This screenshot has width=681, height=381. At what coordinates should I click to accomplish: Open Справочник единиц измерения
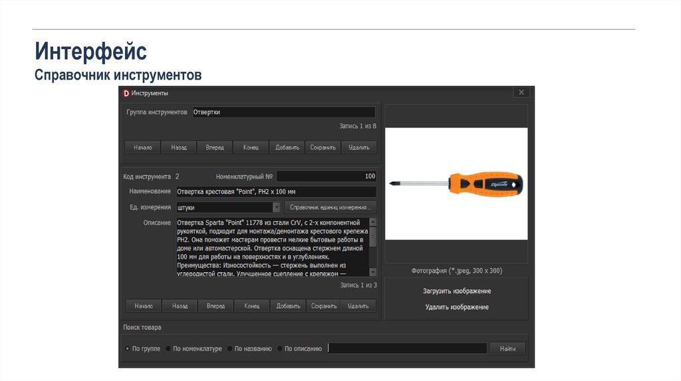pyautogui.click(x=331, y=207)
